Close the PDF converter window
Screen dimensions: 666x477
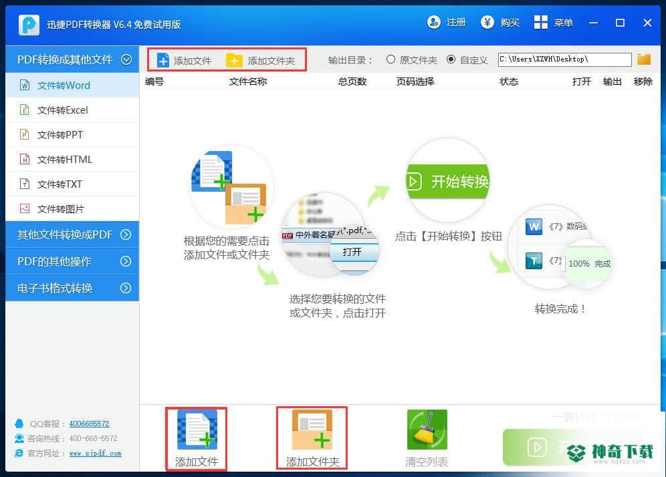pyautogui.click(x=647, y=23)
